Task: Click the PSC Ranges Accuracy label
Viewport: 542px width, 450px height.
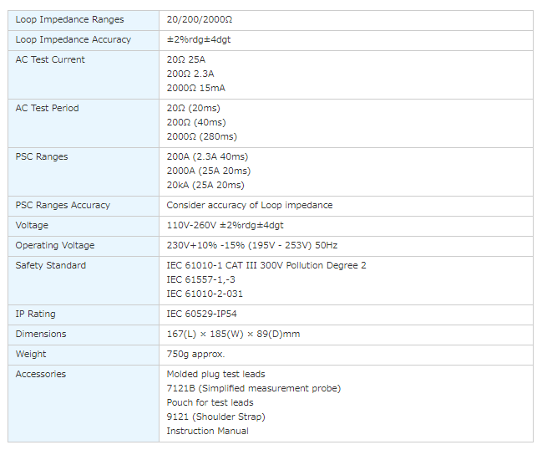Action: click(x=63, y=205)
